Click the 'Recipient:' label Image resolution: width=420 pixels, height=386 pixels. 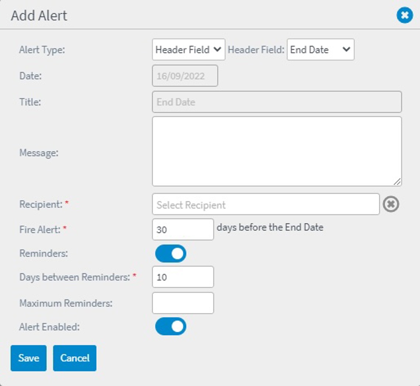point(41,204)
